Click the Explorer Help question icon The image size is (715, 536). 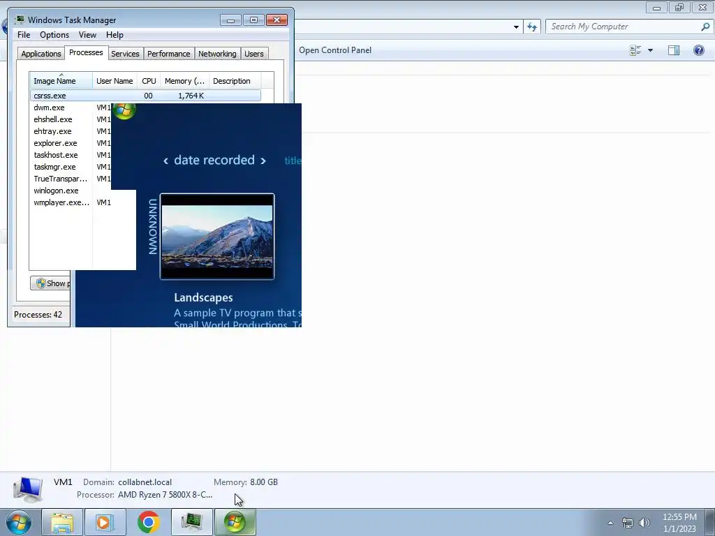click(x=698, y=50)
